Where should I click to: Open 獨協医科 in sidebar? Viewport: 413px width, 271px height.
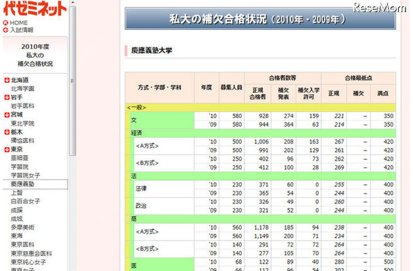coord(22,140)
